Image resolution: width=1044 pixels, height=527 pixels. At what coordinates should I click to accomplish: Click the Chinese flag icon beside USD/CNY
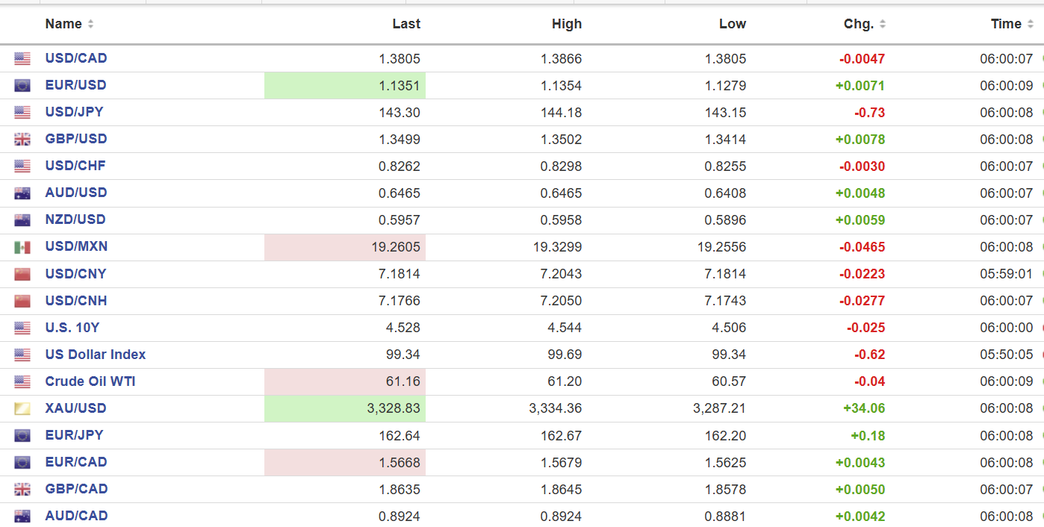point(22,274)
